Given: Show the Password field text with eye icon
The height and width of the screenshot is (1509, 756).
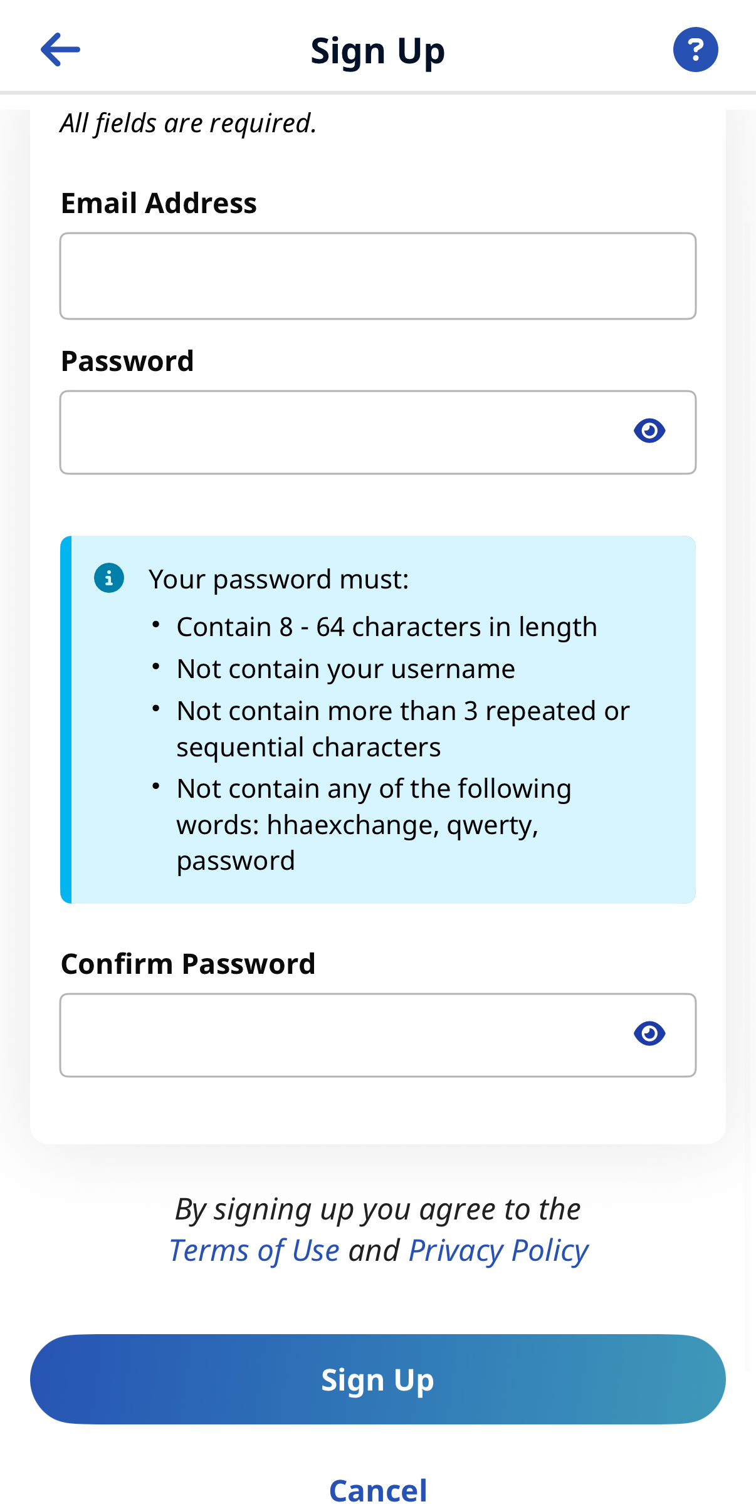Looking at the screenshot, I should coord(649,431).
